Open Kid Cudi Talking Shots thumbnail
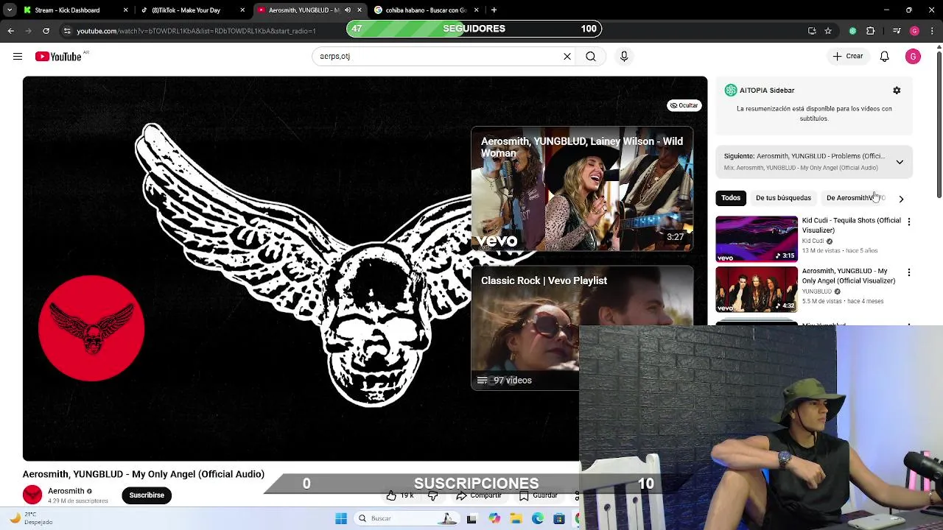This screenshot has height=530, width=943. click(x=757, y=239)
